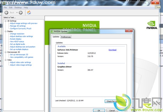
Task: Select the Display category label
Action: click(10, 31)
